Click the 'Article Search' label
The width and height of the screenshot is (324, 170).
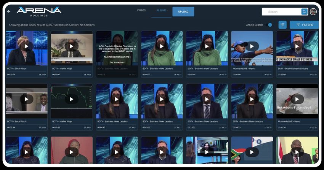point(254,25)
